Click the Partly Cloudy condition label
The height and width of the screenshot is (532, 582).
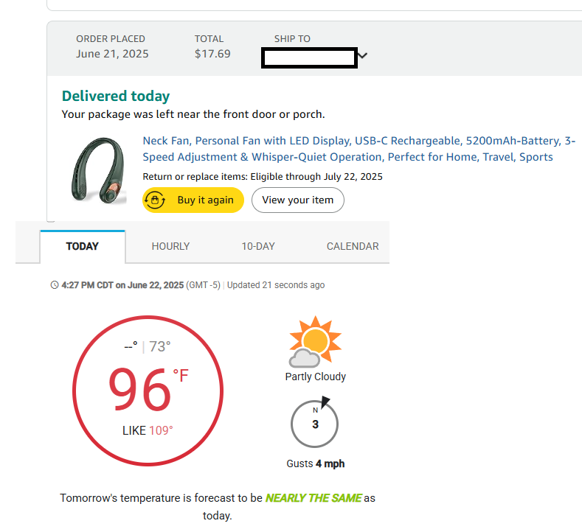click(x=316, y=377)
